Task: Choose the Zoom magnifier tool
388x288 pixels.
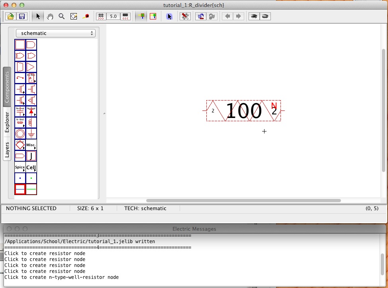Action: [x=62, y=16]
